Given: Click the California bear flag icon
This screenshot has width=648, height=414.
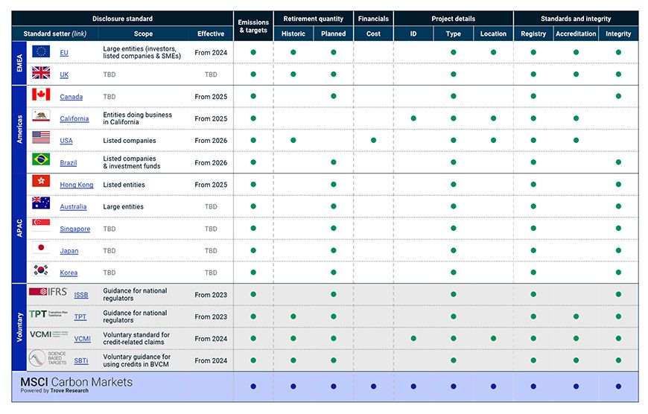Looking at the screenshot, I should tap(41, 117).
